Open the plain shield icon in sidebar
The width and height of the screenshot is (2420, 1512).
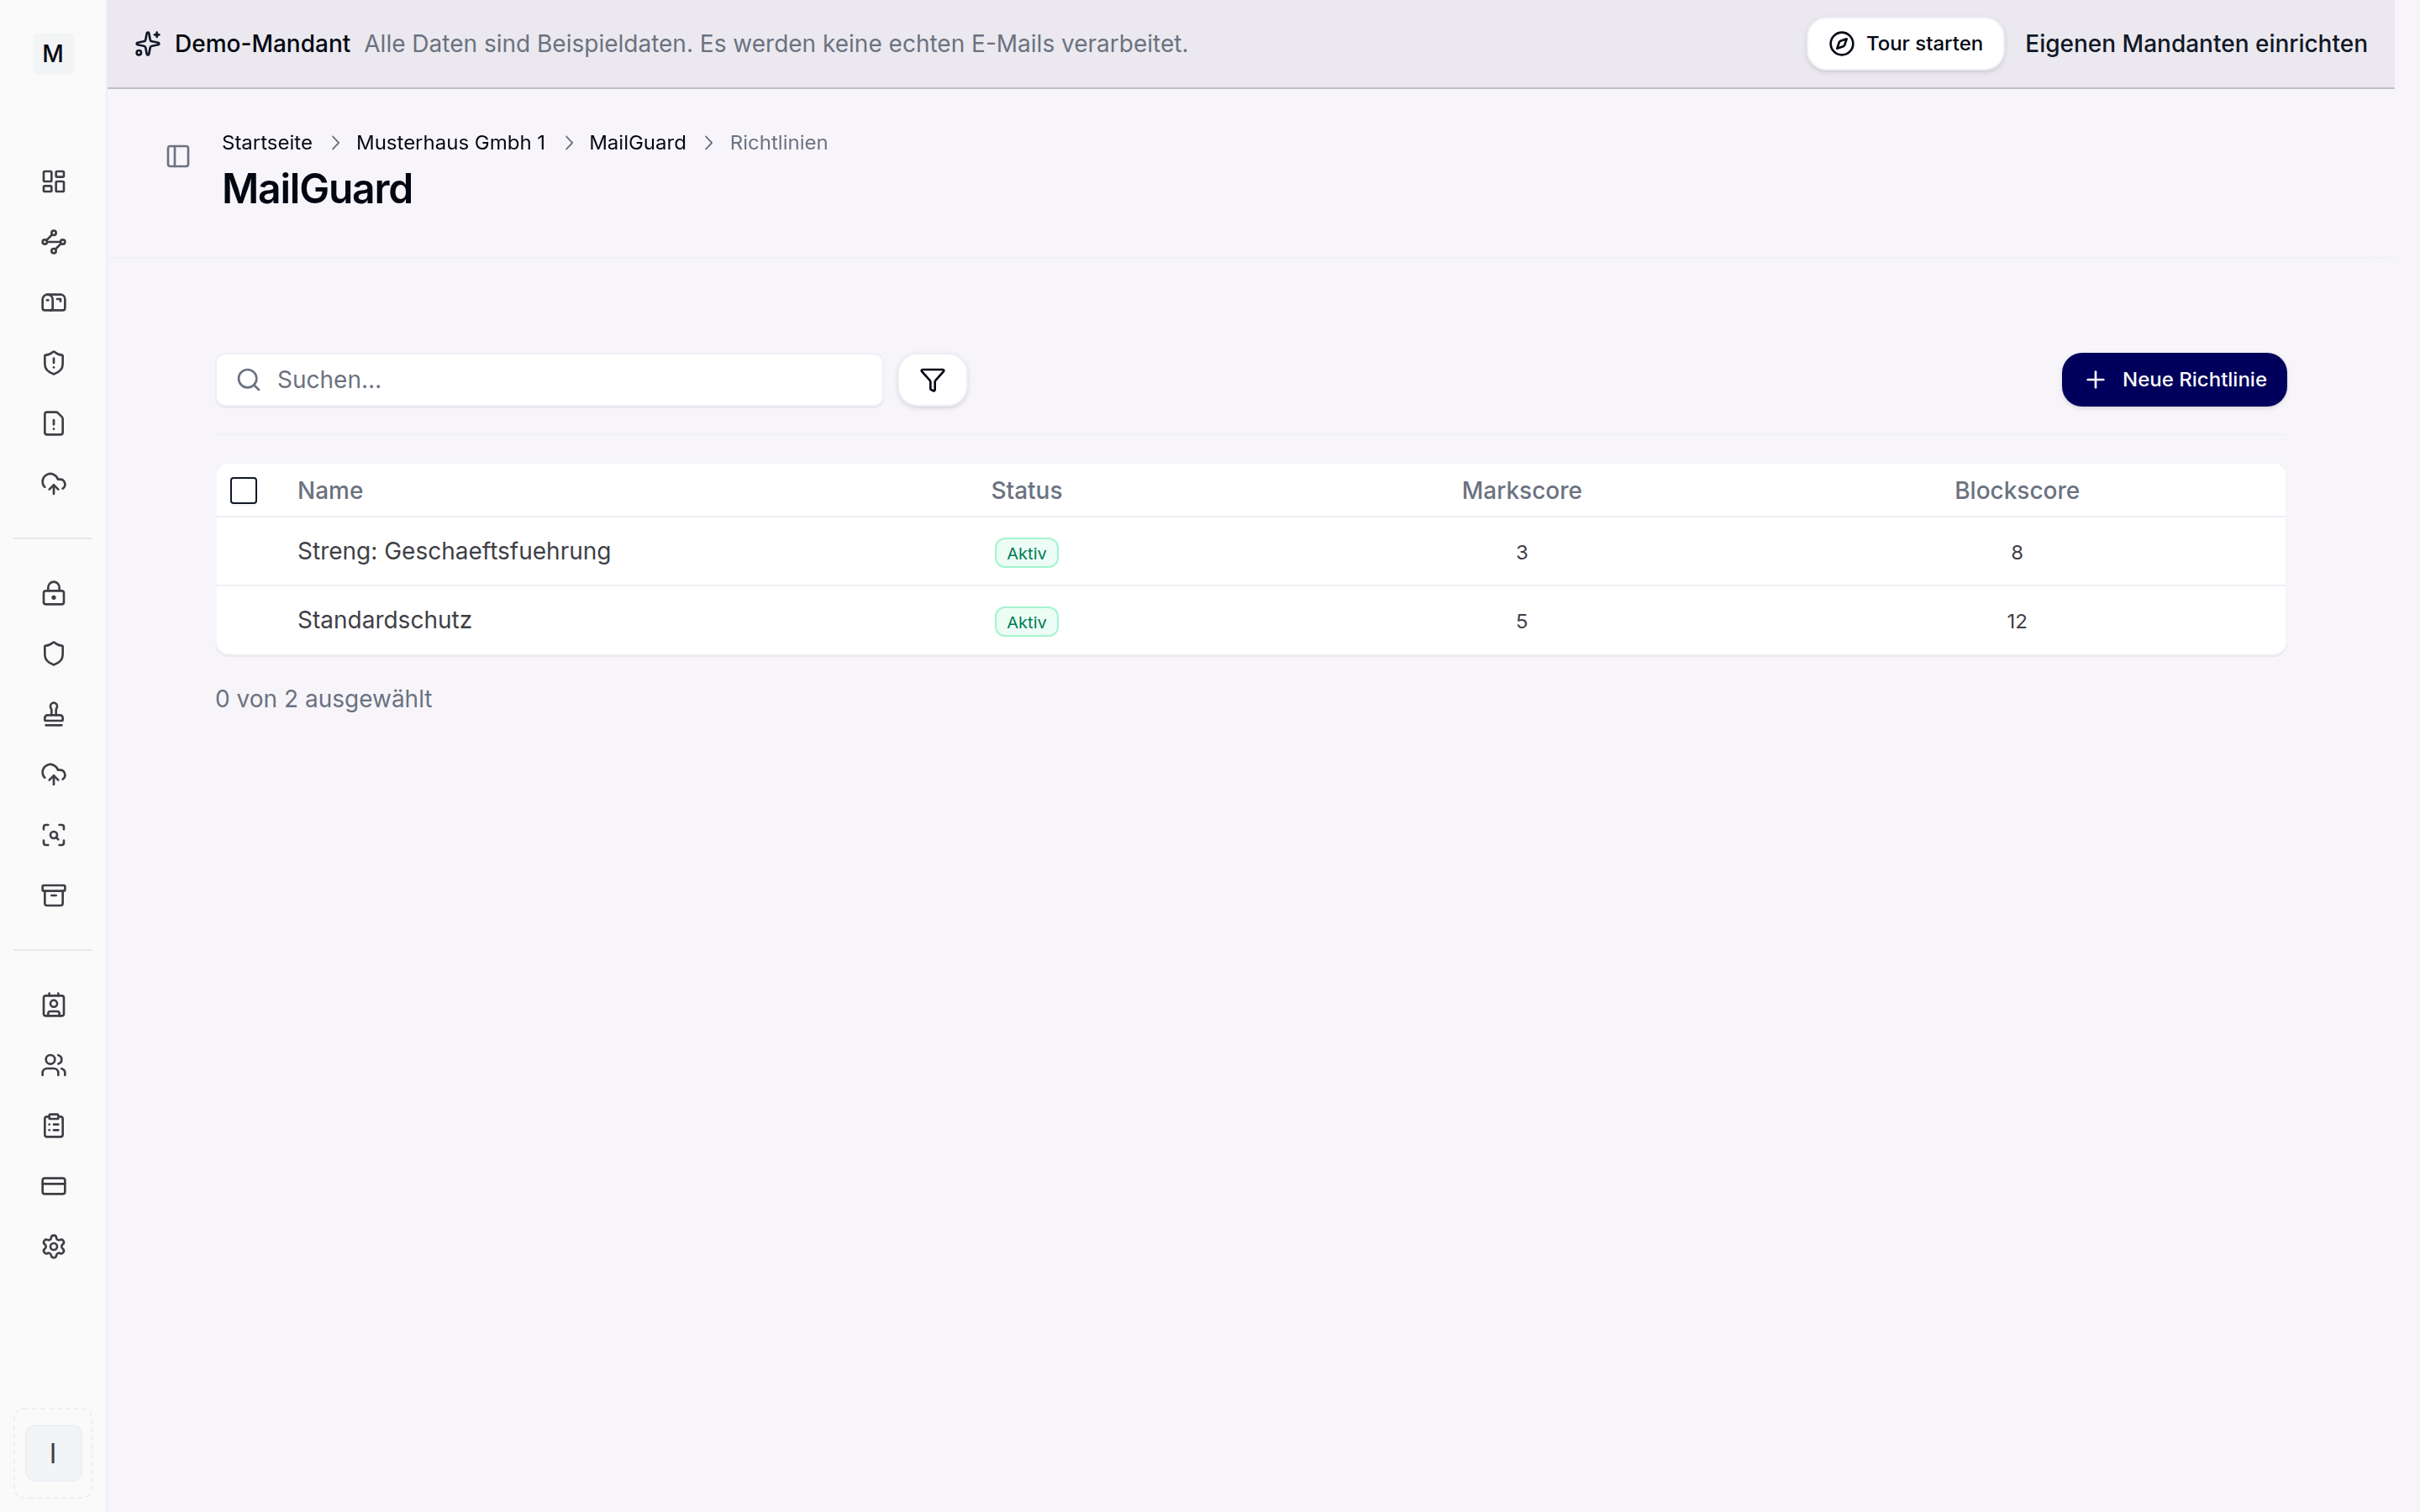point(53,654)
